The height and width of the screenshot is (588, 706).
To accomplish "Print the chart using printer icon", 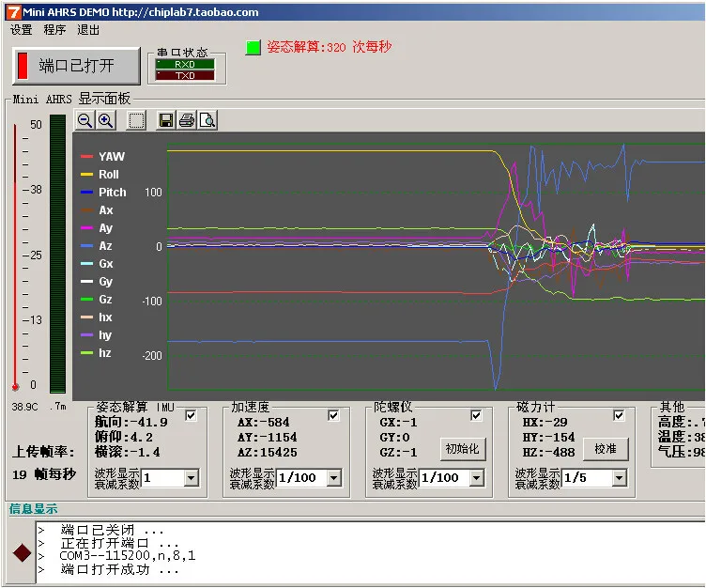I will pos(187,120).
